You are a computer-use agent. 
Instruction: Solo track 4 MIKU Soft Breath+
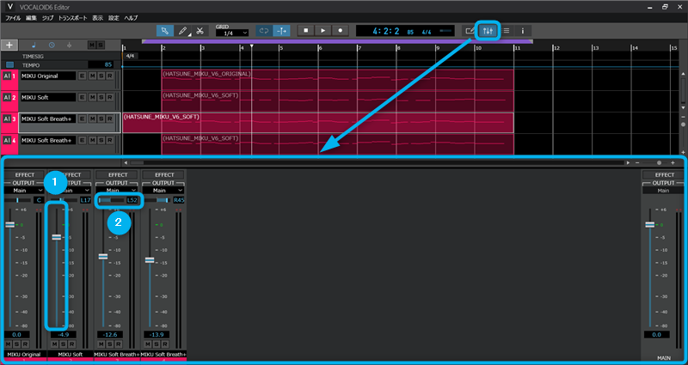(101, 140)
